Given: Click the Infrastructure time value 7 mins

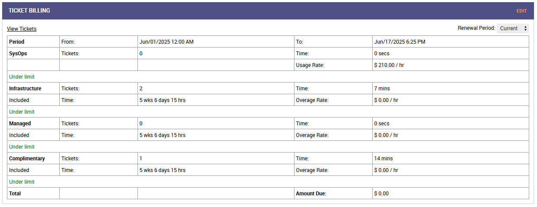Looking at the screenshot, I should (382, 89).
